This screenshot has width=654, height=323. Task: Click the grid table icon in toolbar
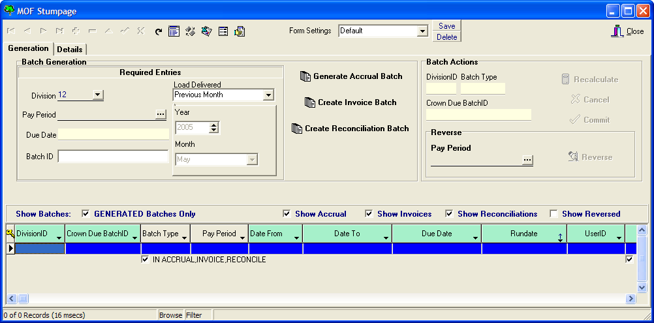pyautogui.click(x=223, y=31)
